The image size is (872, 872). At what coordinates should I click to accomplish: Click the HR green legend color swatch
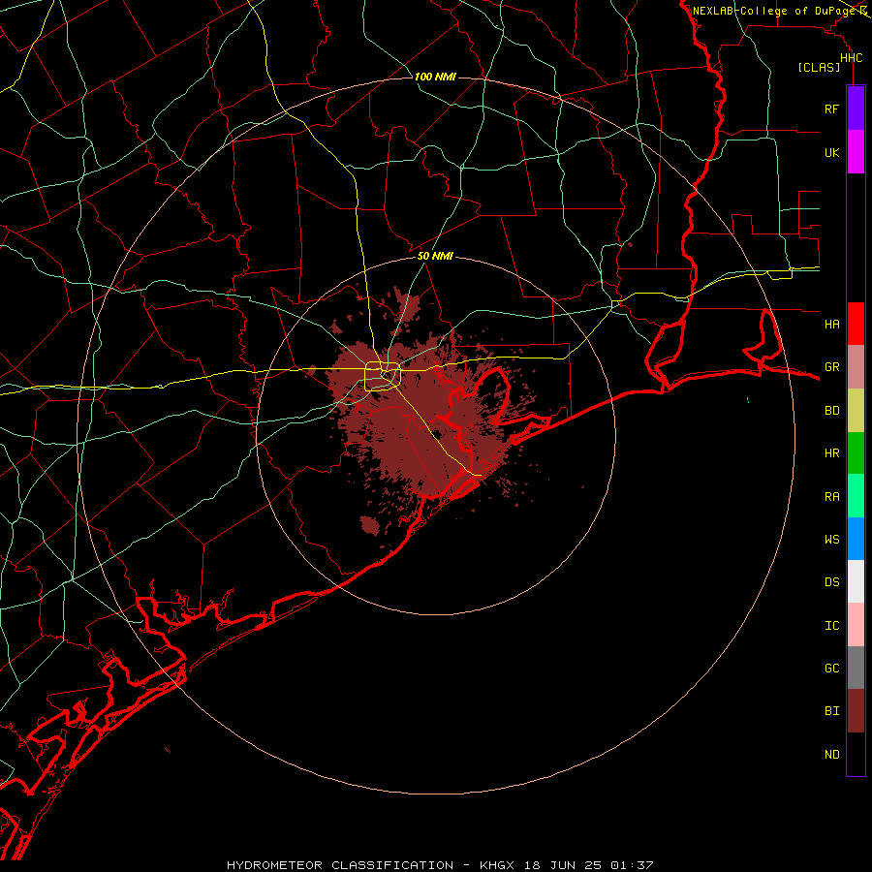(x=856, y=453)
